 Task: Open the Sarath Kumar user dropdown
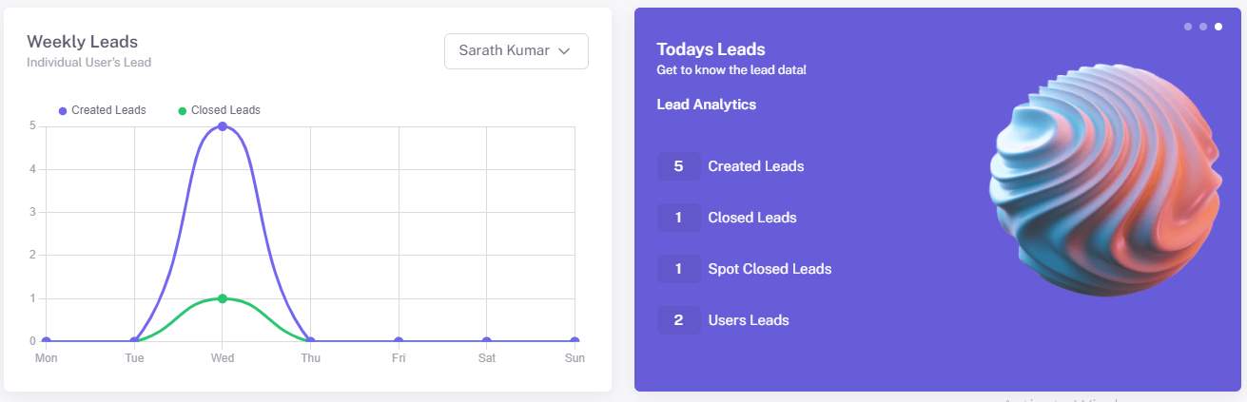(516, 51)
